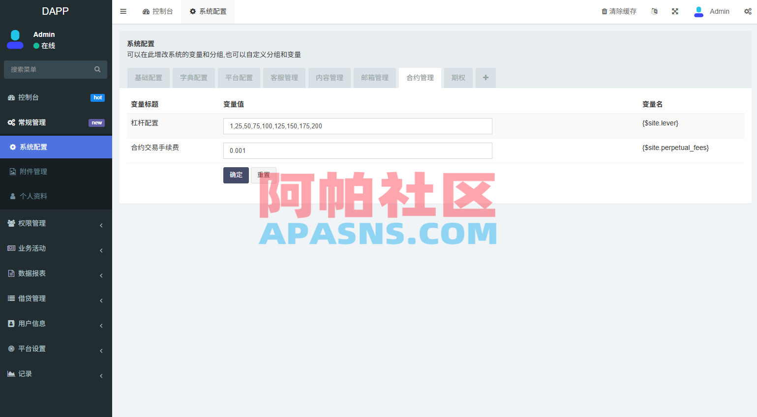Expand the 权限管理 menu arrow

[101, 225]
